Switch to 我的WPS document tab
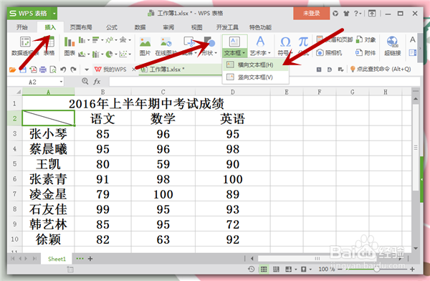The width and height of the screenshot is (430, 281). (x=111, y=70)
